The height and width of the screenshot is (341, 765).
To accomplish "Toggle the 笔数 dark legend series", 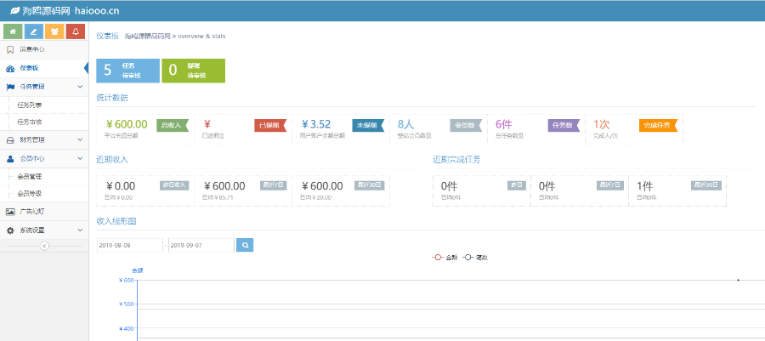I will coord(475,258).
